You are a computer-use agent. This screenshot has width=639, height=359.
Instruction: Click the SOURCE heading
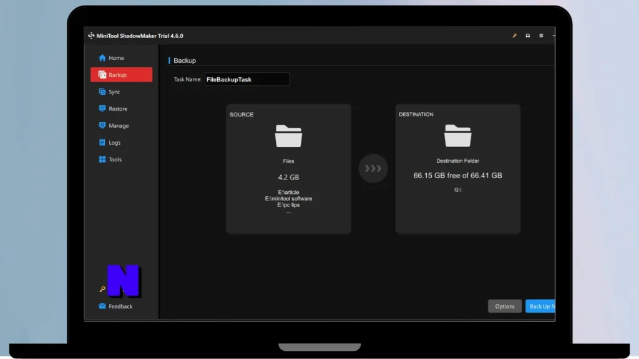point(241,115)
